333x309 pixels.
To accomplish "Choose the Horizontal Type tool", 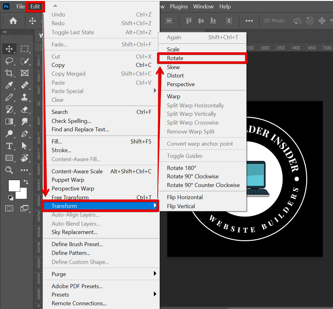I will tap(9, 146).
